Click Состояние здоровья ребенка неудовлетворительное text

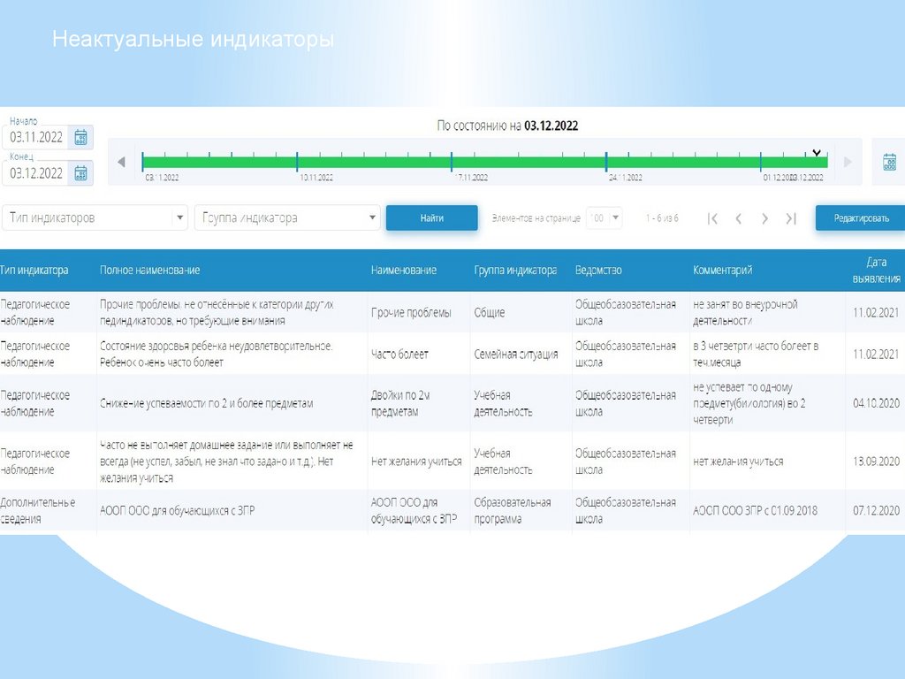(x=216, y=354)
